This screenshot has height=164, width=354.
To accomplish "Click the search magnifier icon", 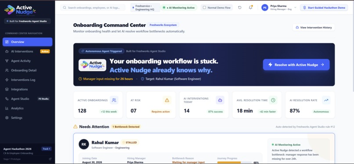I will pyautogui.click(x=65, y=7).
